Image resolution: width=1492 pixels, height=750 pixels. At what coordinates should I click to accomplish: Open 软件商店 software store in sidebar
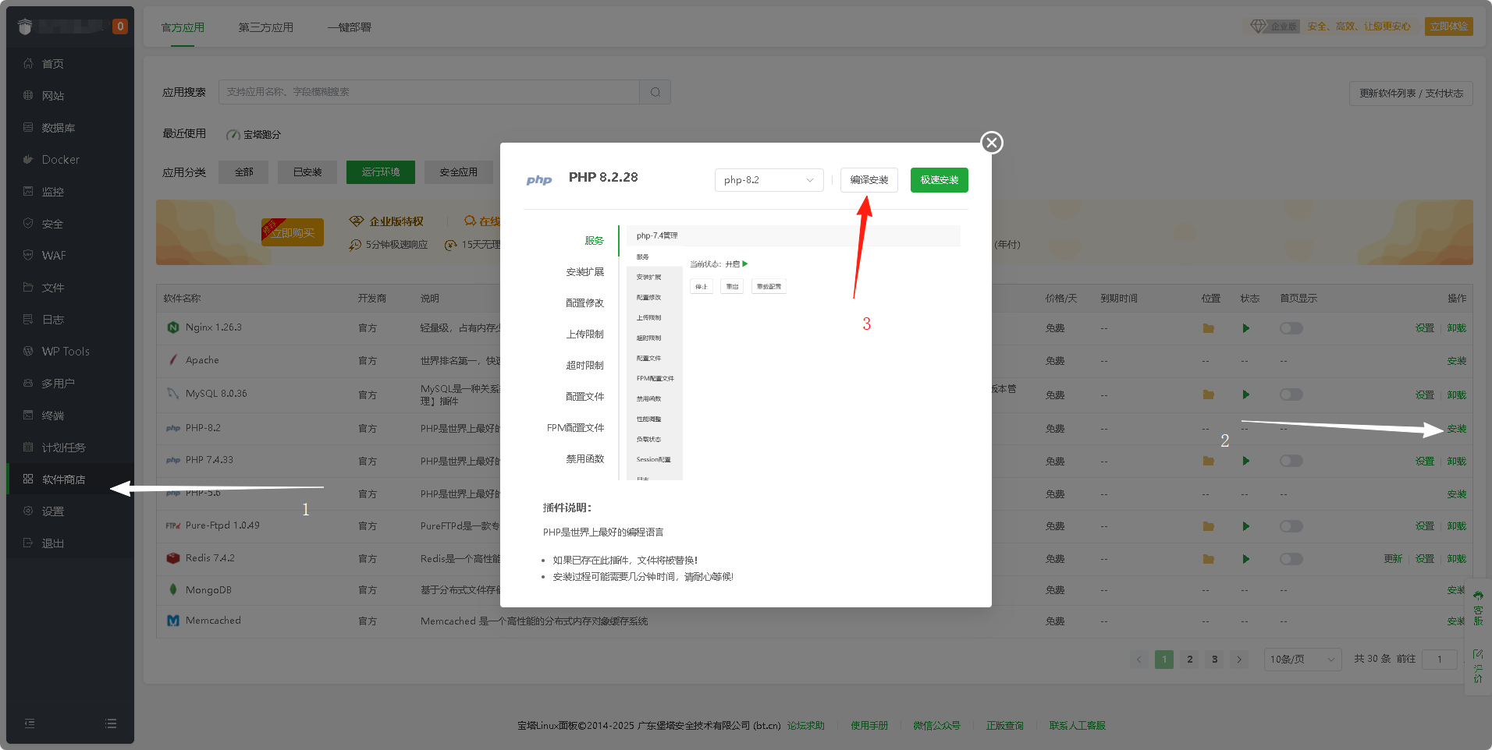point(63,479)
